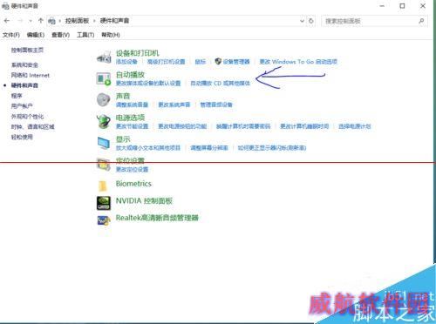This screenshot has width=436, height=324.
Task: Click the shield icon beside 设备管理器
Action: (218, 61)
